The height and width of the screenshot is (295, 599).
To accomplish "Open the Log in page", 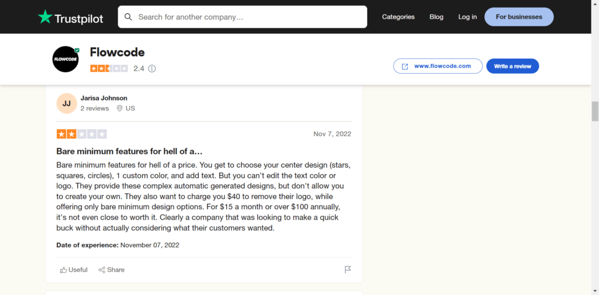I will (x=467, y=17).
